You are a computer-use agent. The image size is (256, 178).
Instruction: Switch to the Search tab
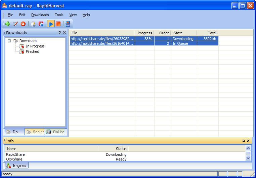click(35, 132)
